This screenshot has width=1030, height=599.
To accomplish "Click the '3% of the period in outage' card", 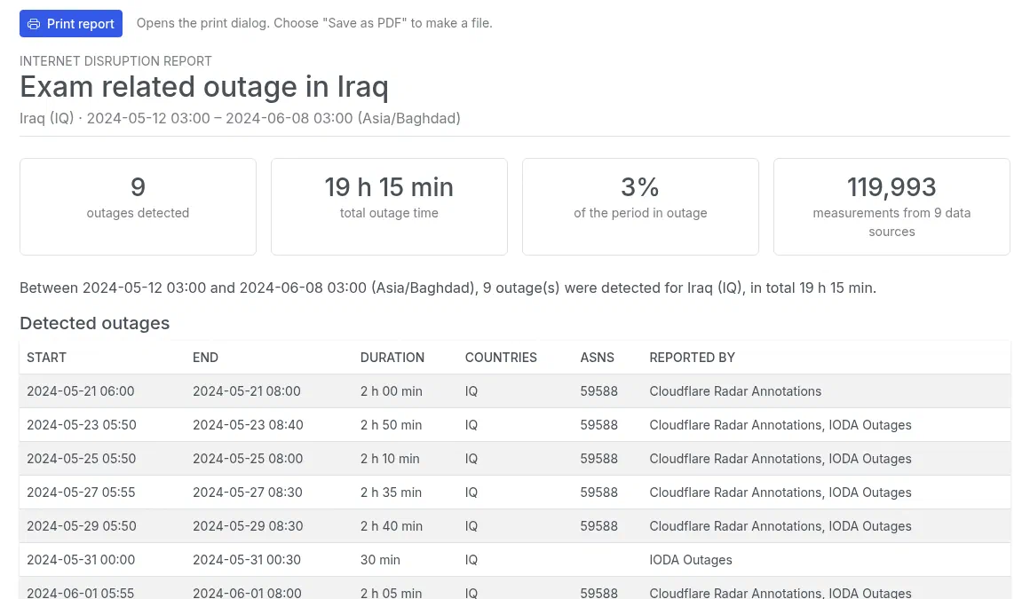I will (640, 206).
